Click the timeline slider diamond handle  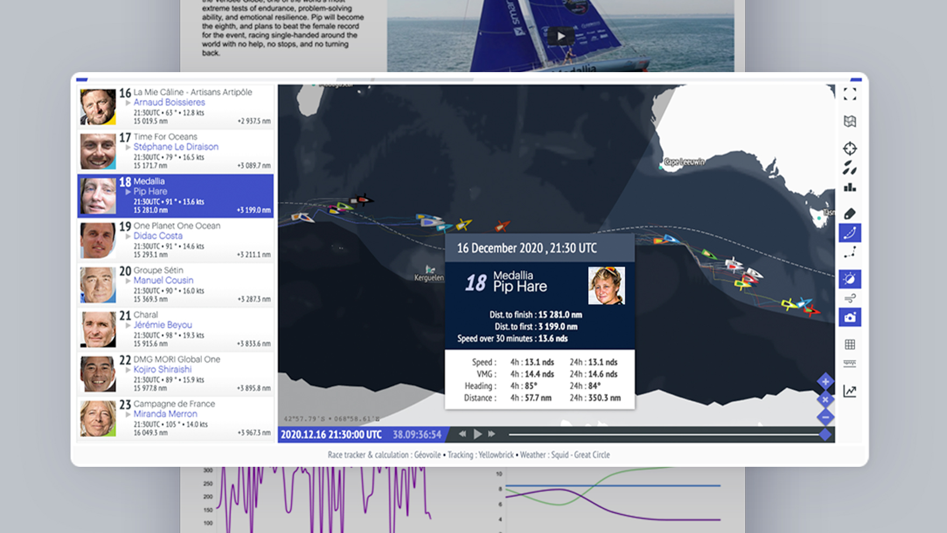(825, 434)
